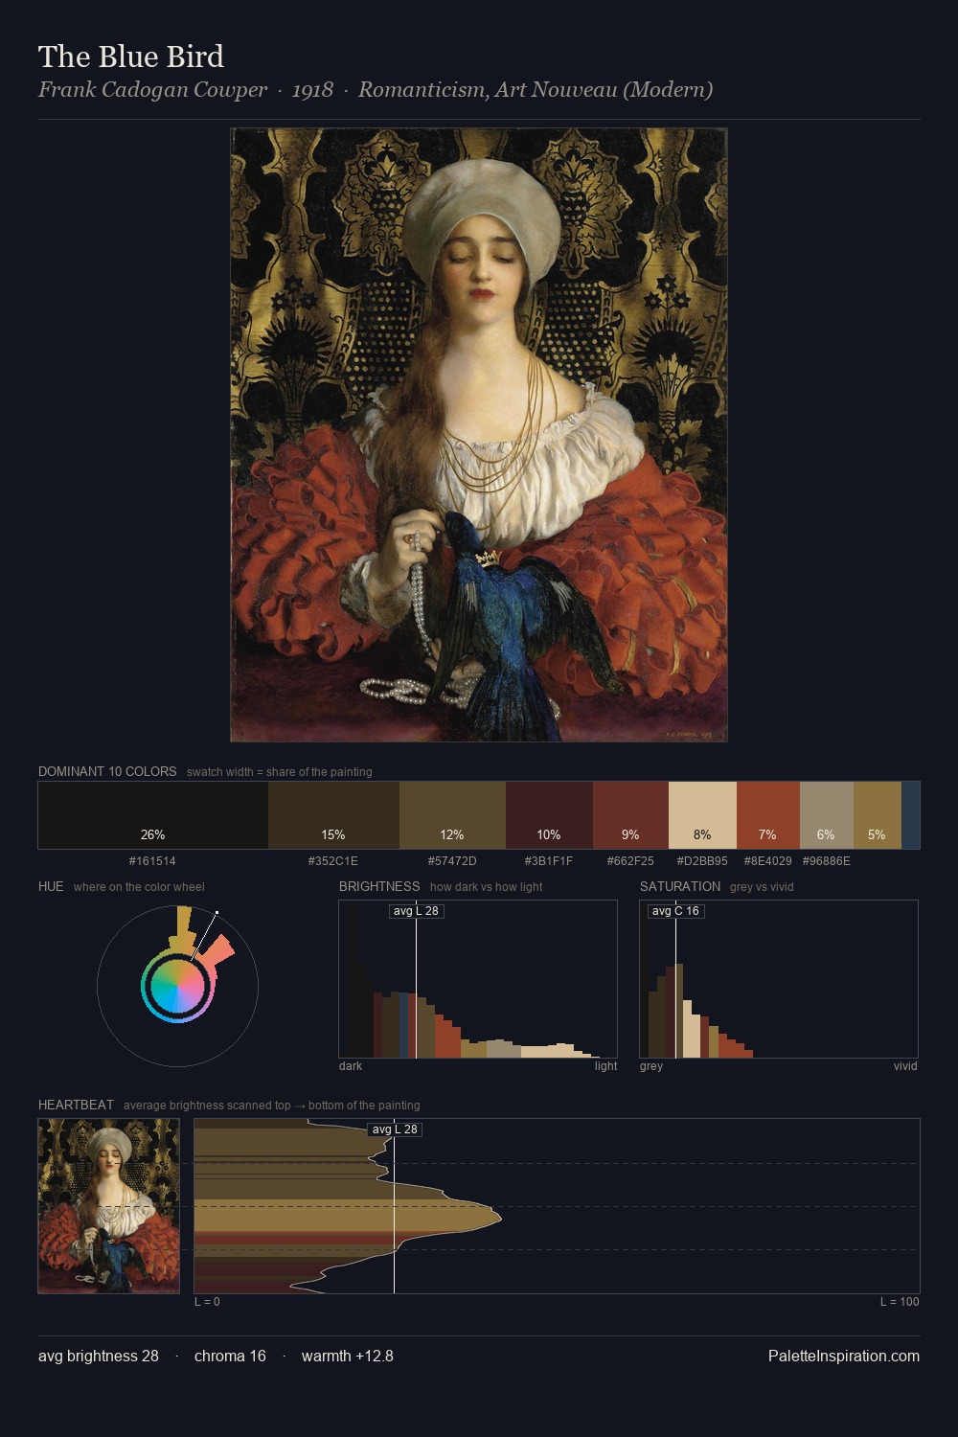The width and height of the screenshot is (958, 1437).
Task: Select the #D2BB95 beige swatch
Action: pos(702,815)
